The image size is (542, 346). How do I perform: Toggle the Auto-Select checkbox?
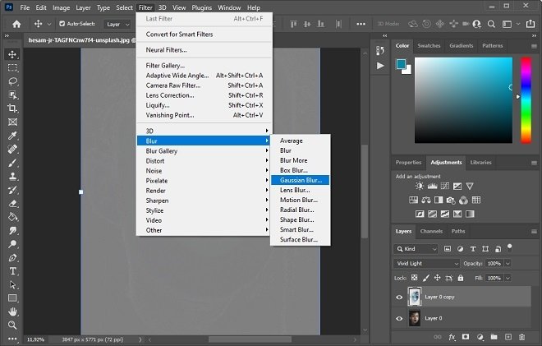[x=62, y=24]
